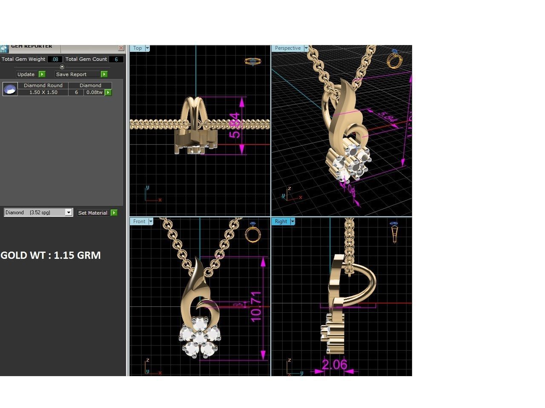545x408 pixels.
Task: Click the Set Material label
Action: click(x=93, y=213)
